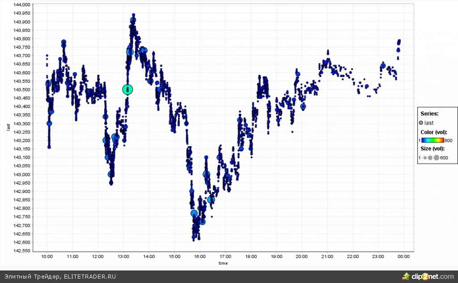Click the volume color gradient bar
The height and width of the screenshot is (283, 458).
click(433, 141)
